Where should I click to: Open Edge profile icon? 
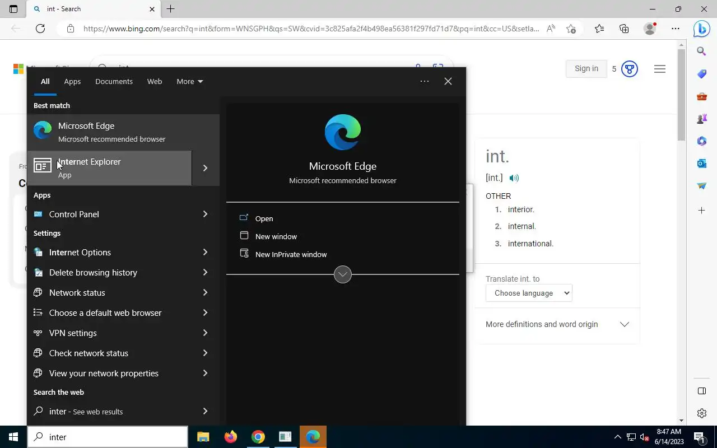coord(650,29)
